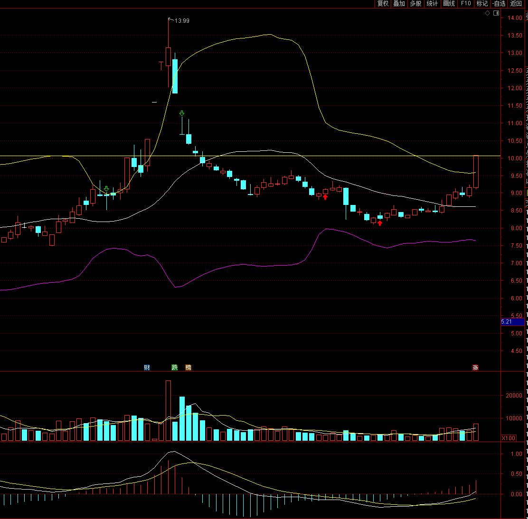Viewport: 528px width, 519px height.
Task: Click the red up arrow near 9.00 candle
Action: [x=325, y=196]
